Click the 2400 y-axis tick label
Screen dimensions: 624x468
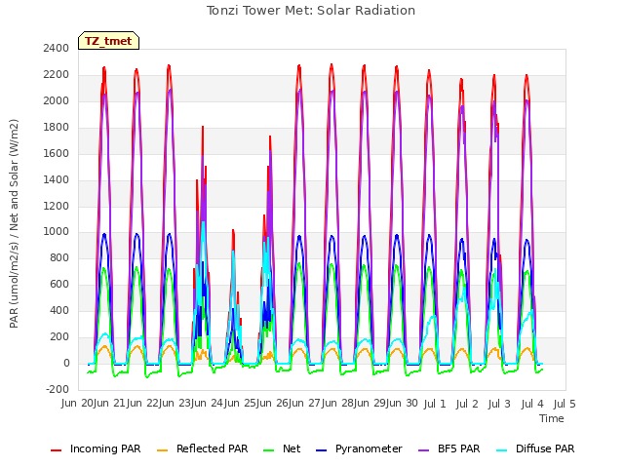coord(57,48)
